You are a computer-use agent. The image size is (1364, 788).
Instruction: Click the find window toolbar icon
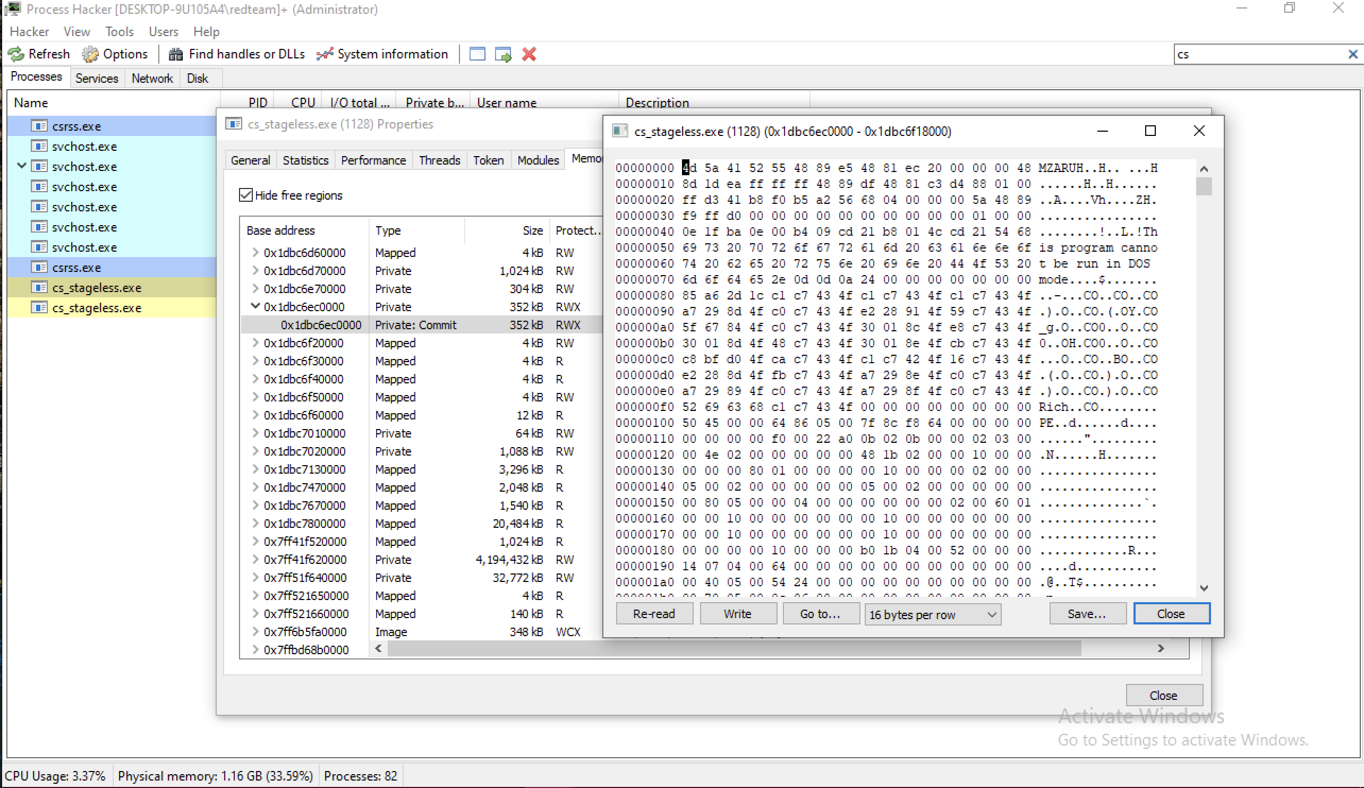(477, 54)
